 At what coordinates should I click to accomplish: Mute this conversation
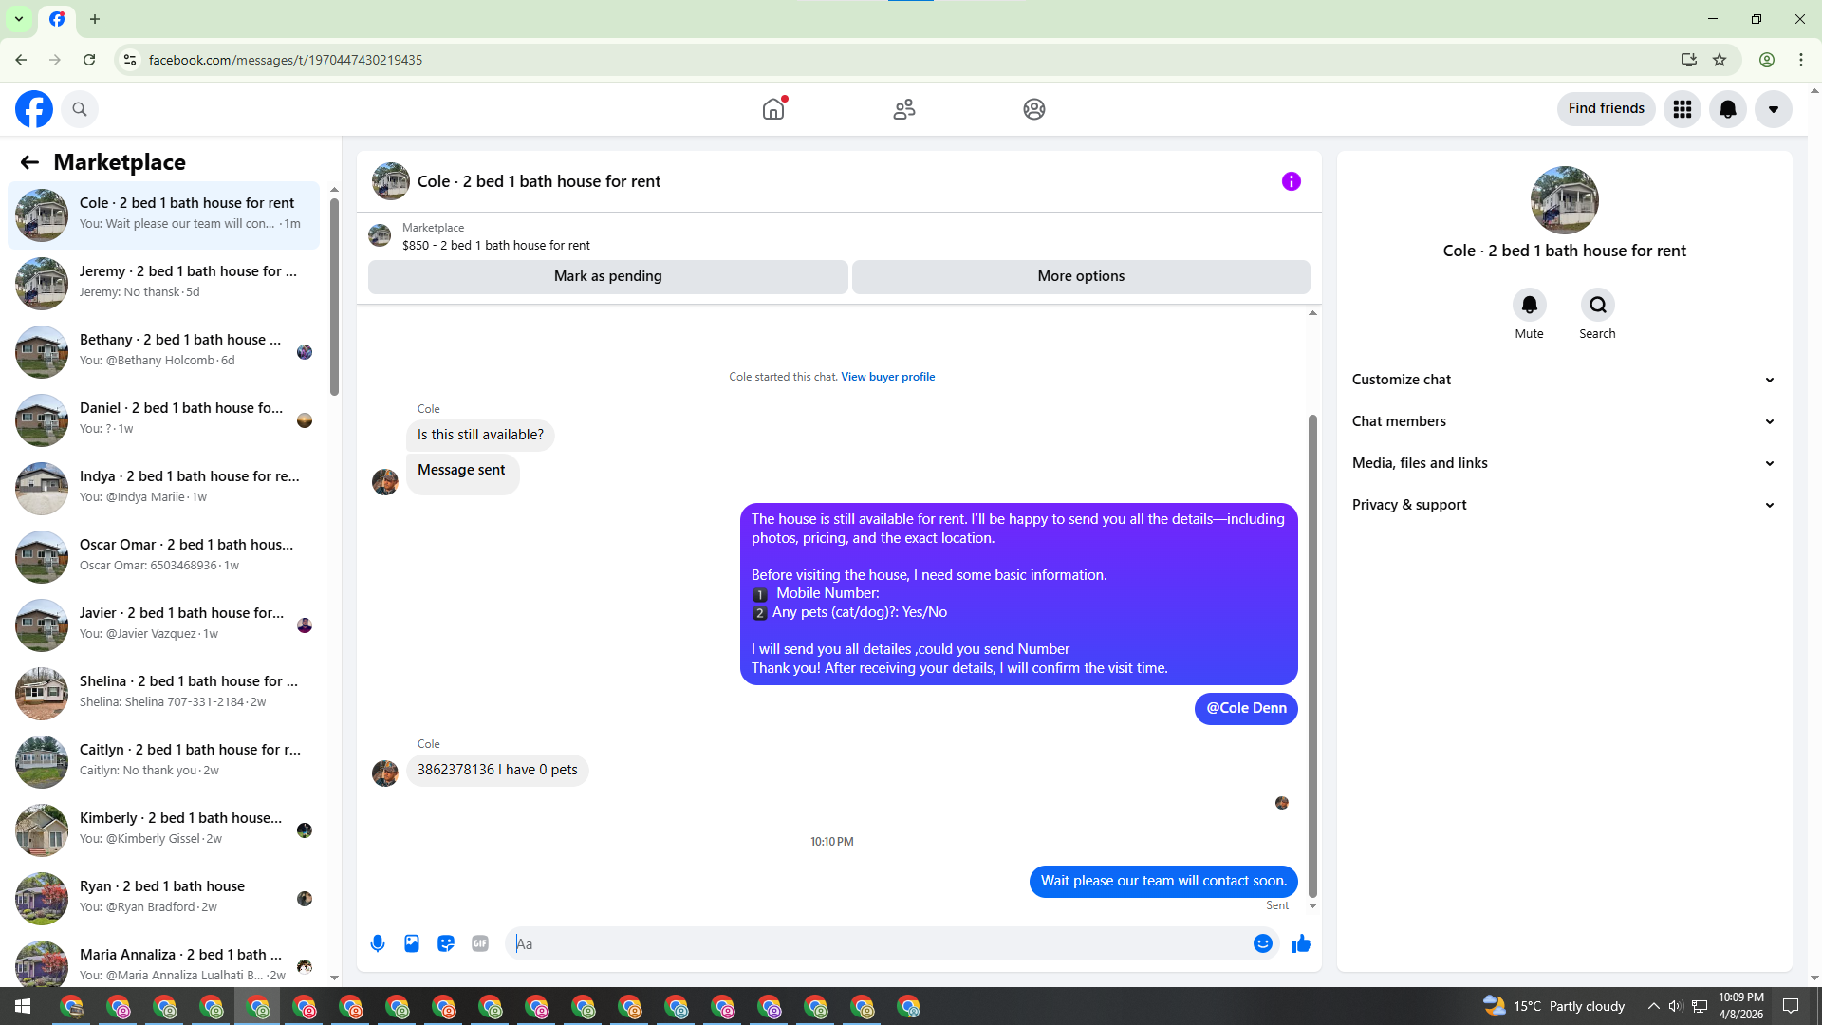click(x=1529, y=306)
